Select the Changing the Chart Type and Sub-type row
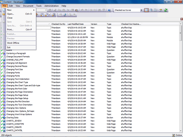 tap(90, 86)
